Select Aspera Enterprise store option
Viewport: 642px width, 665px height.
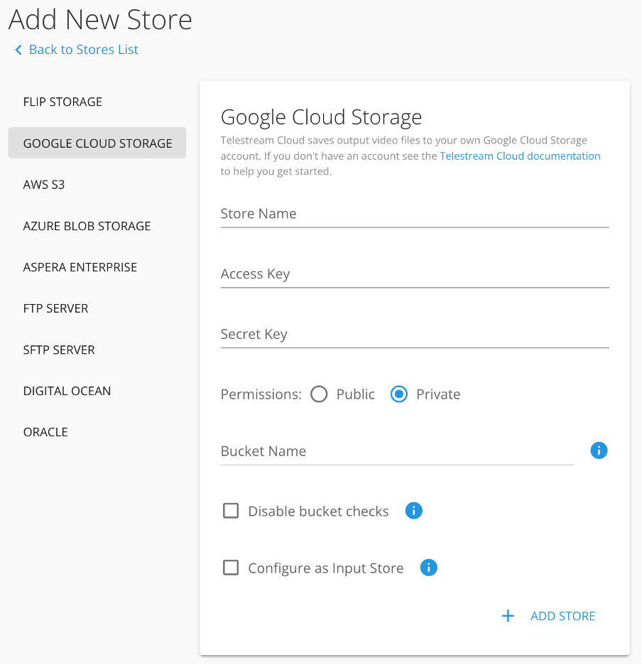[80, 267]
